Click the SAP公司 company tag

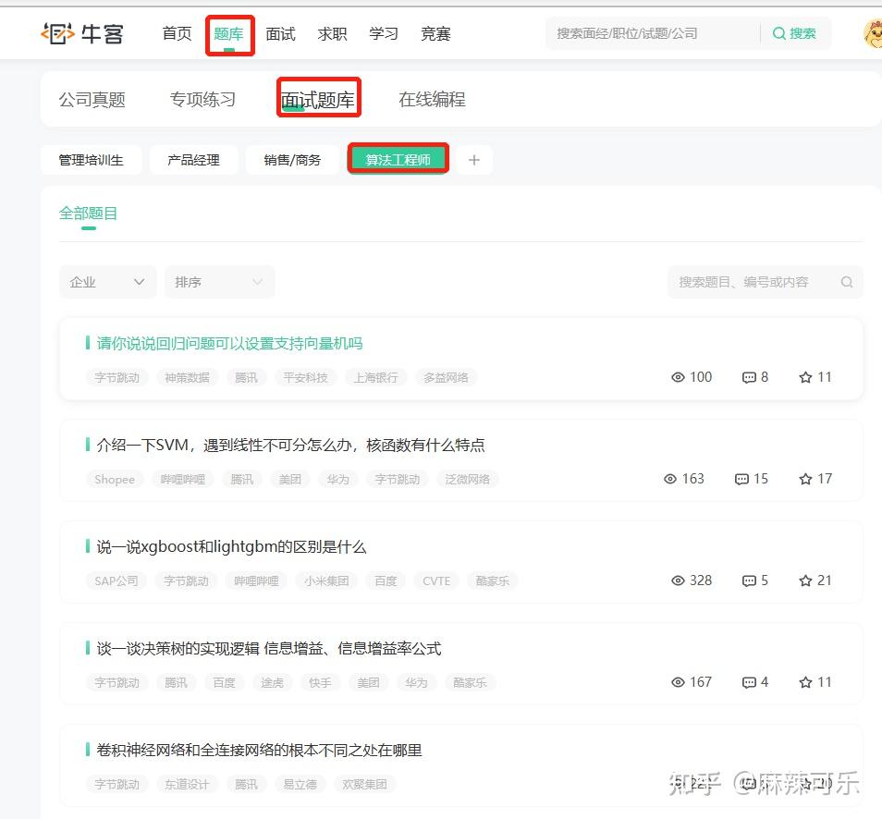[116, 581]
